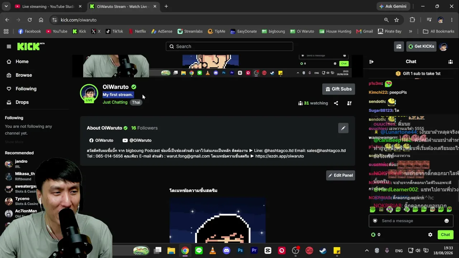Open the Pirate Bay bookmark
Screen dimensions: 459x258
pos(389,31)
